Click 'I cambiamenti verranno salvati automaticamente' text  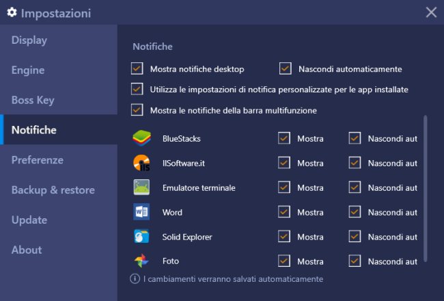pyautogui.click(x=233, y=279)
